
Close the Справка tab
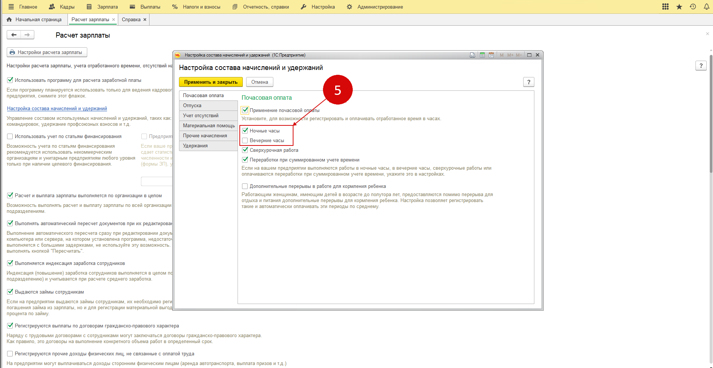click(145, 20)
